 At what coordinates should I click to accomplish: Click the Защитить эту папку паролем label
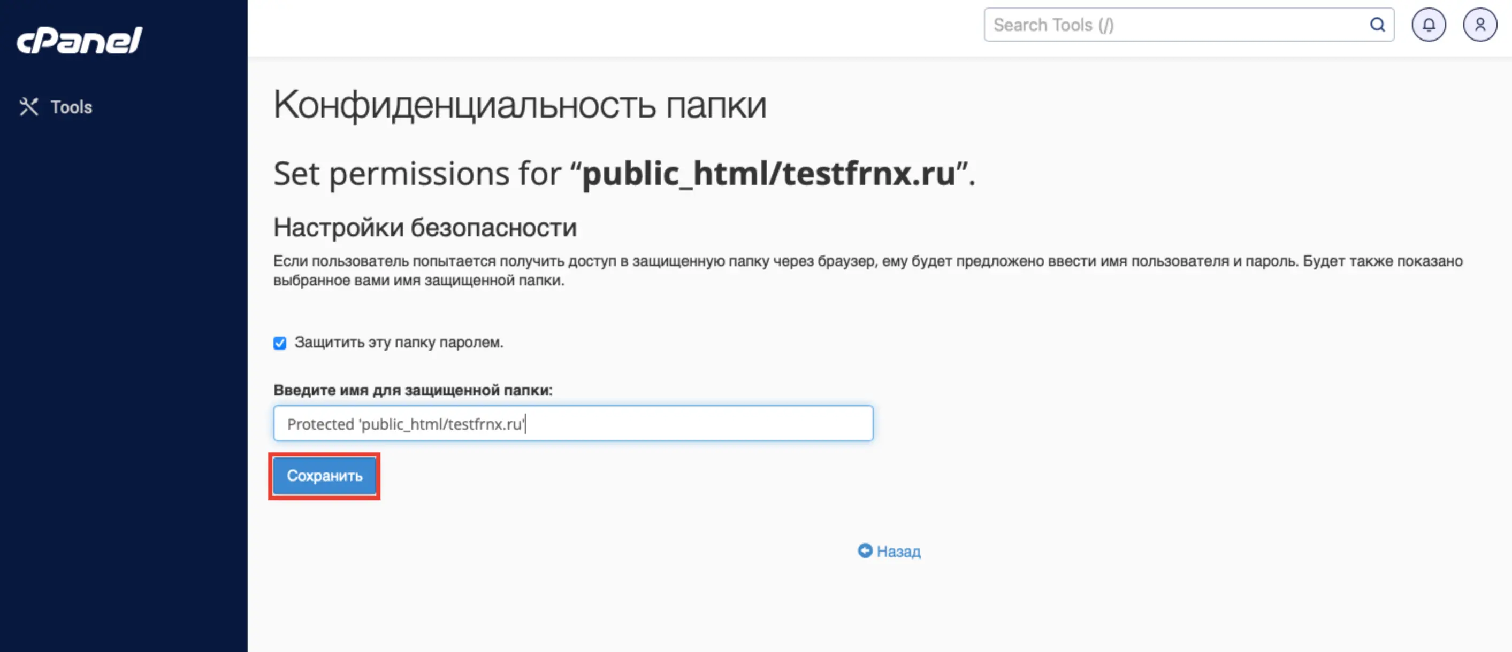coord(399,343)
